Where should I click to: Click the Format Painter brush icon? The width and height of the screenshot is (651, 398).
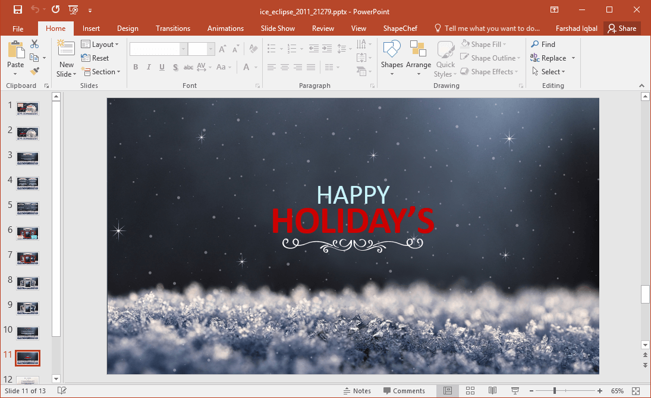[34, 71]
